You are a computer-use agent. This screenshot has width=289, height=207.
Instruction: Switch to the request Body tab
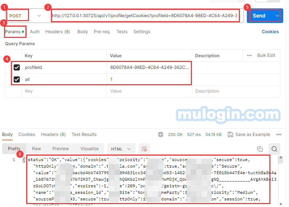(x=83, y=32)
